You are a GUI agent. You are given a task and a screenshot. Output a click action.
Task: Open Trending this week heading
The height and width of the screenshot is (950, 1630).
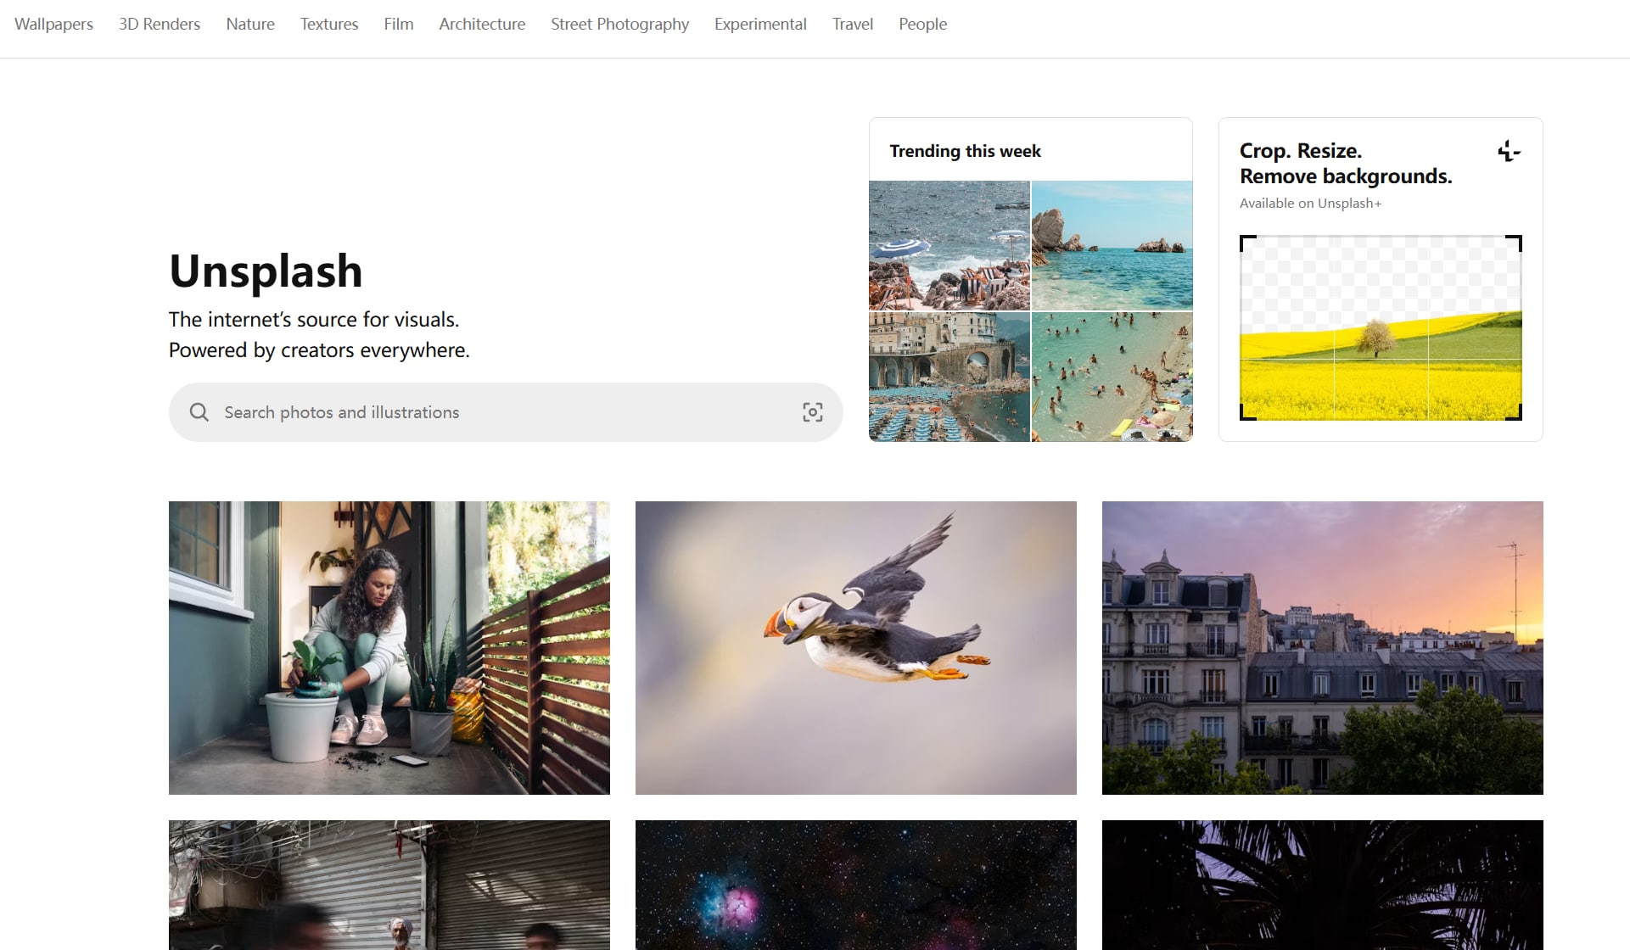[965, 151]
